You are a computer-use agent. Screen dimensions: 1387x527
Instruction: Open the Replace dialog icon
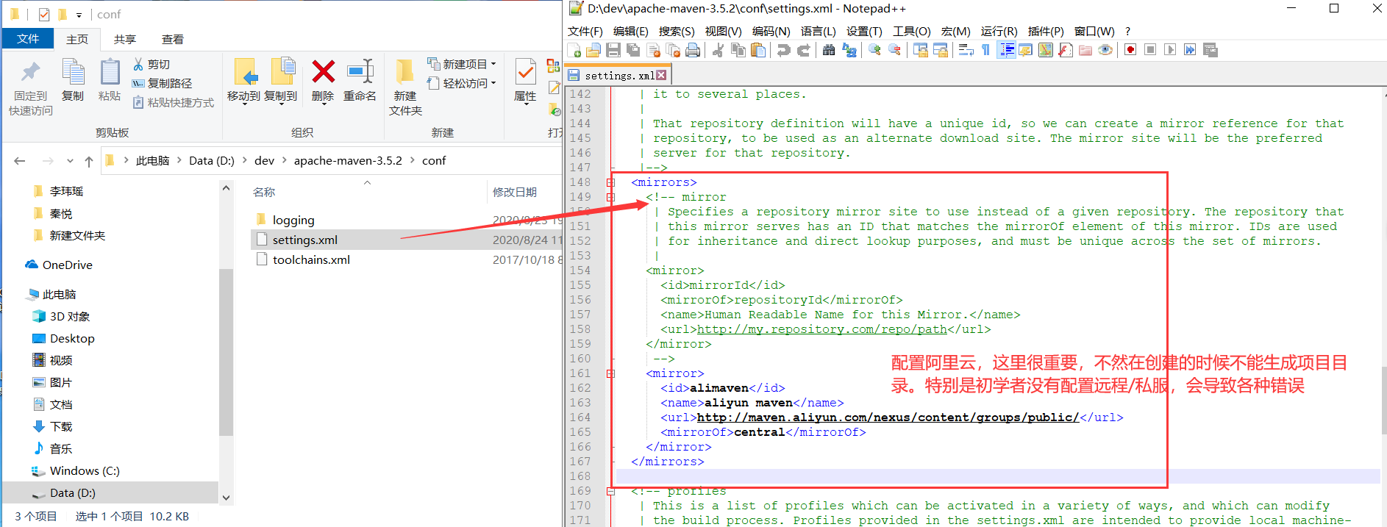849,50
